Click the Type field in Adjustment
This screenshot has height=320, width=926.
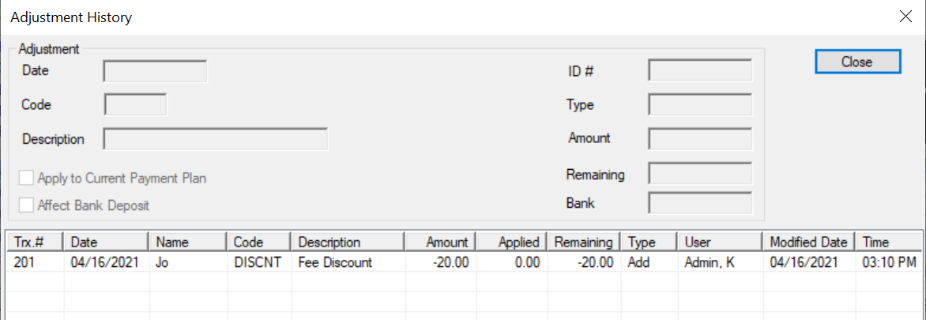(699, 104)
